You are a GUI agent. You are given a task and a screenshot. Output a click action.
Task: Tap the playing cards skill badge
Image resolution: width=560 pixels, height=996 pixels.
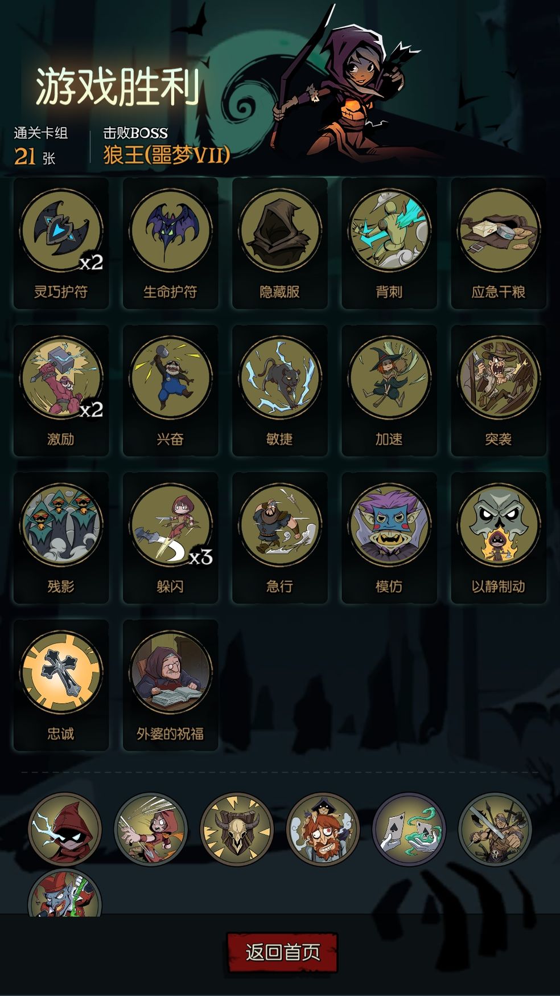[x=409, y=829]
